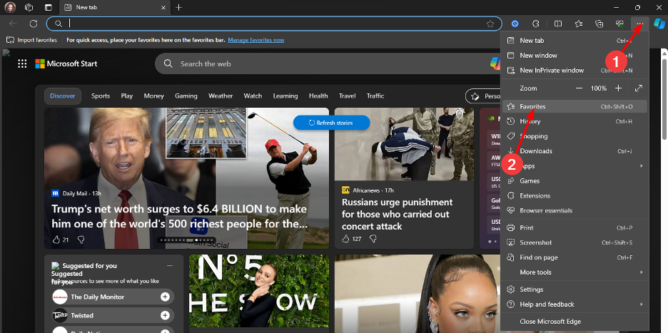Open Browser essentials menu entry

(575, 210)
